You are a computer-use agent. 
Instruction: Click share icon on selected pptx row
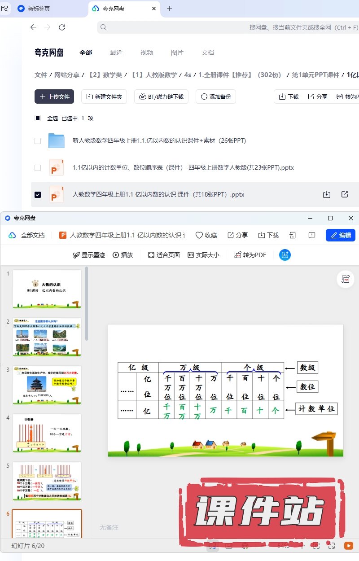coord(345,194)
